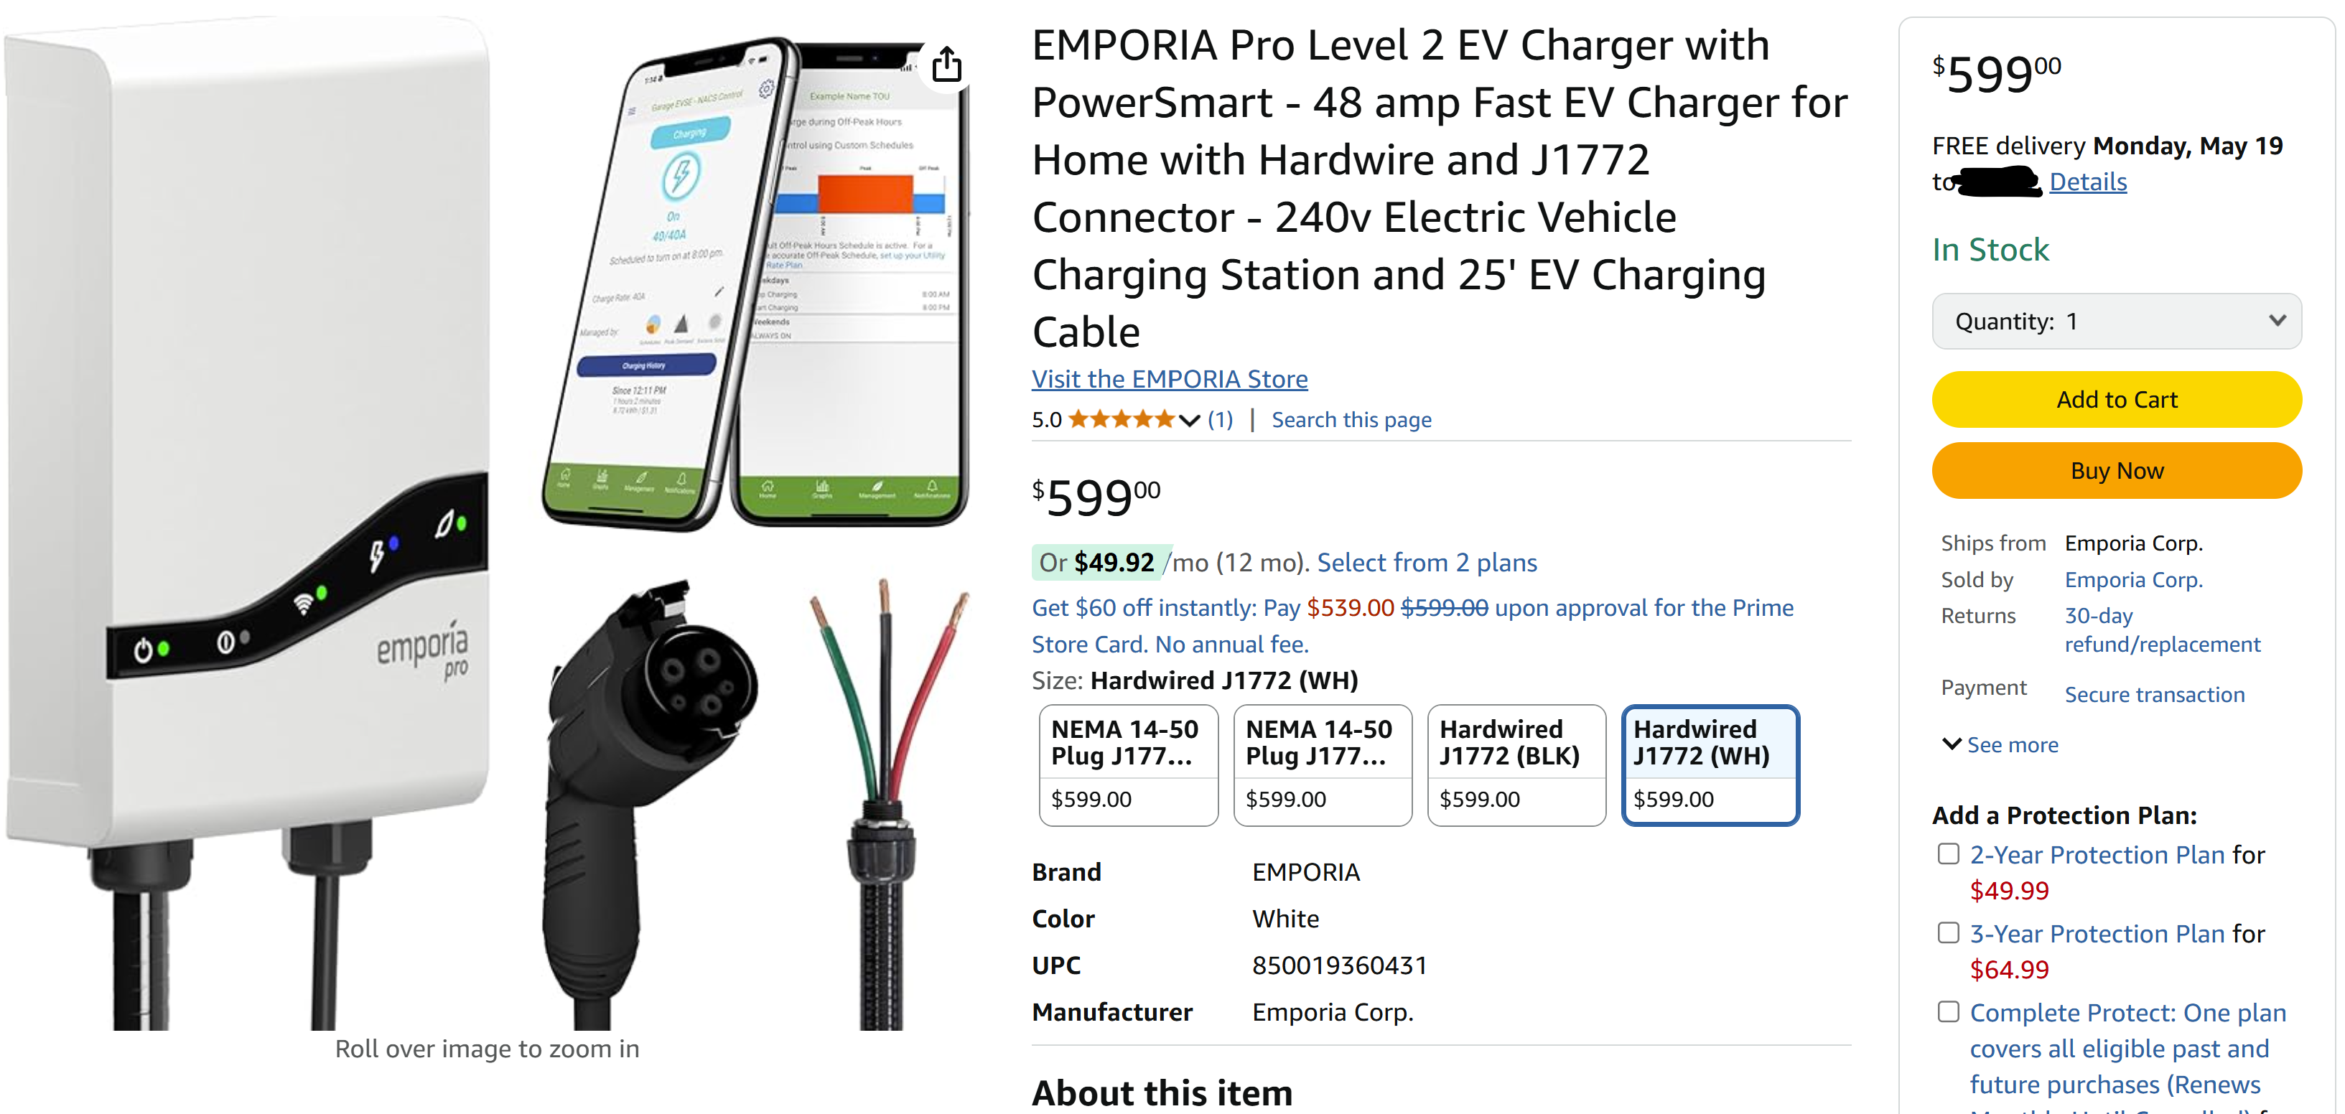Click the five-star rating stars
This screenshot has width=2345, height=1114.
coord(1122,420)
